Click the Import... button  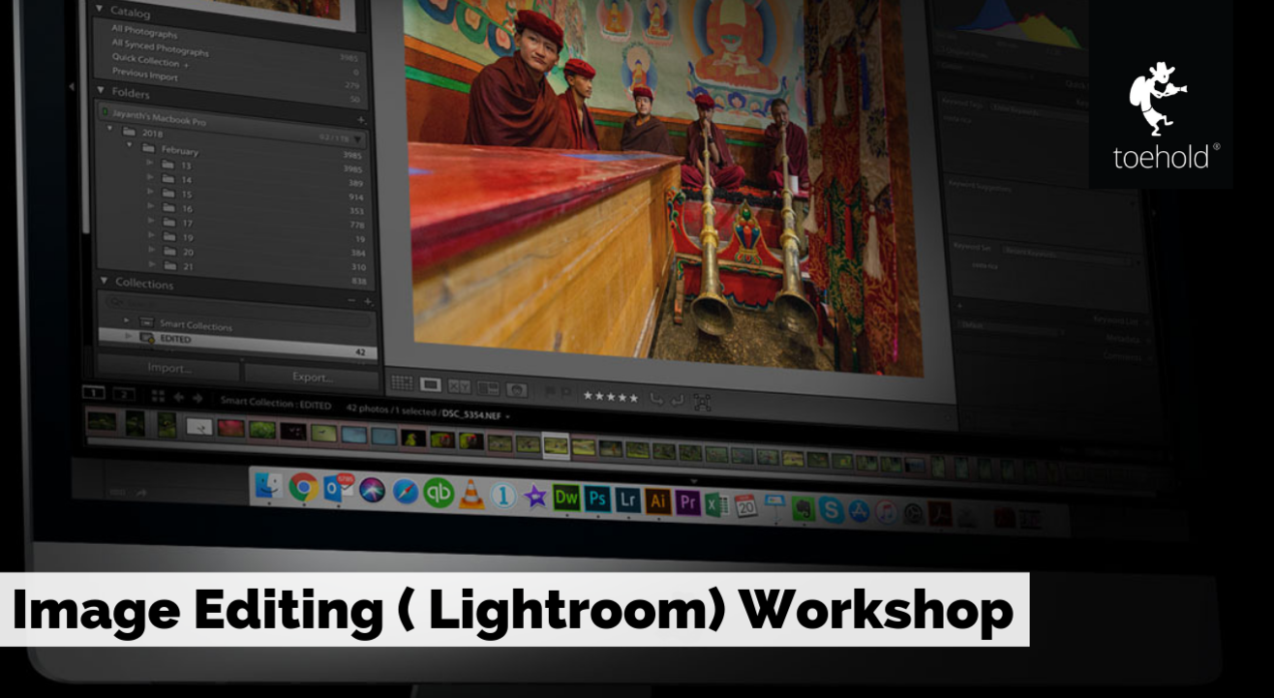[169, 368]
